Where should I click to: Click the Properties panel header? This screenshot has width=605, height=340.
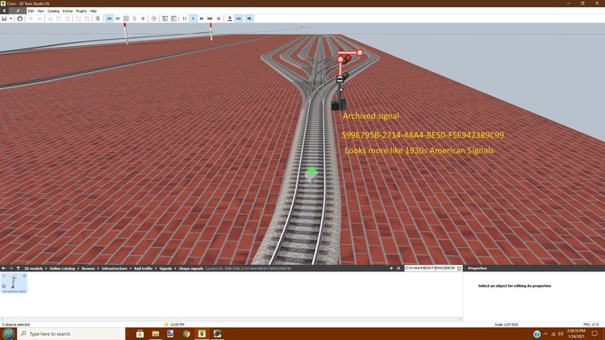[477, 268]
